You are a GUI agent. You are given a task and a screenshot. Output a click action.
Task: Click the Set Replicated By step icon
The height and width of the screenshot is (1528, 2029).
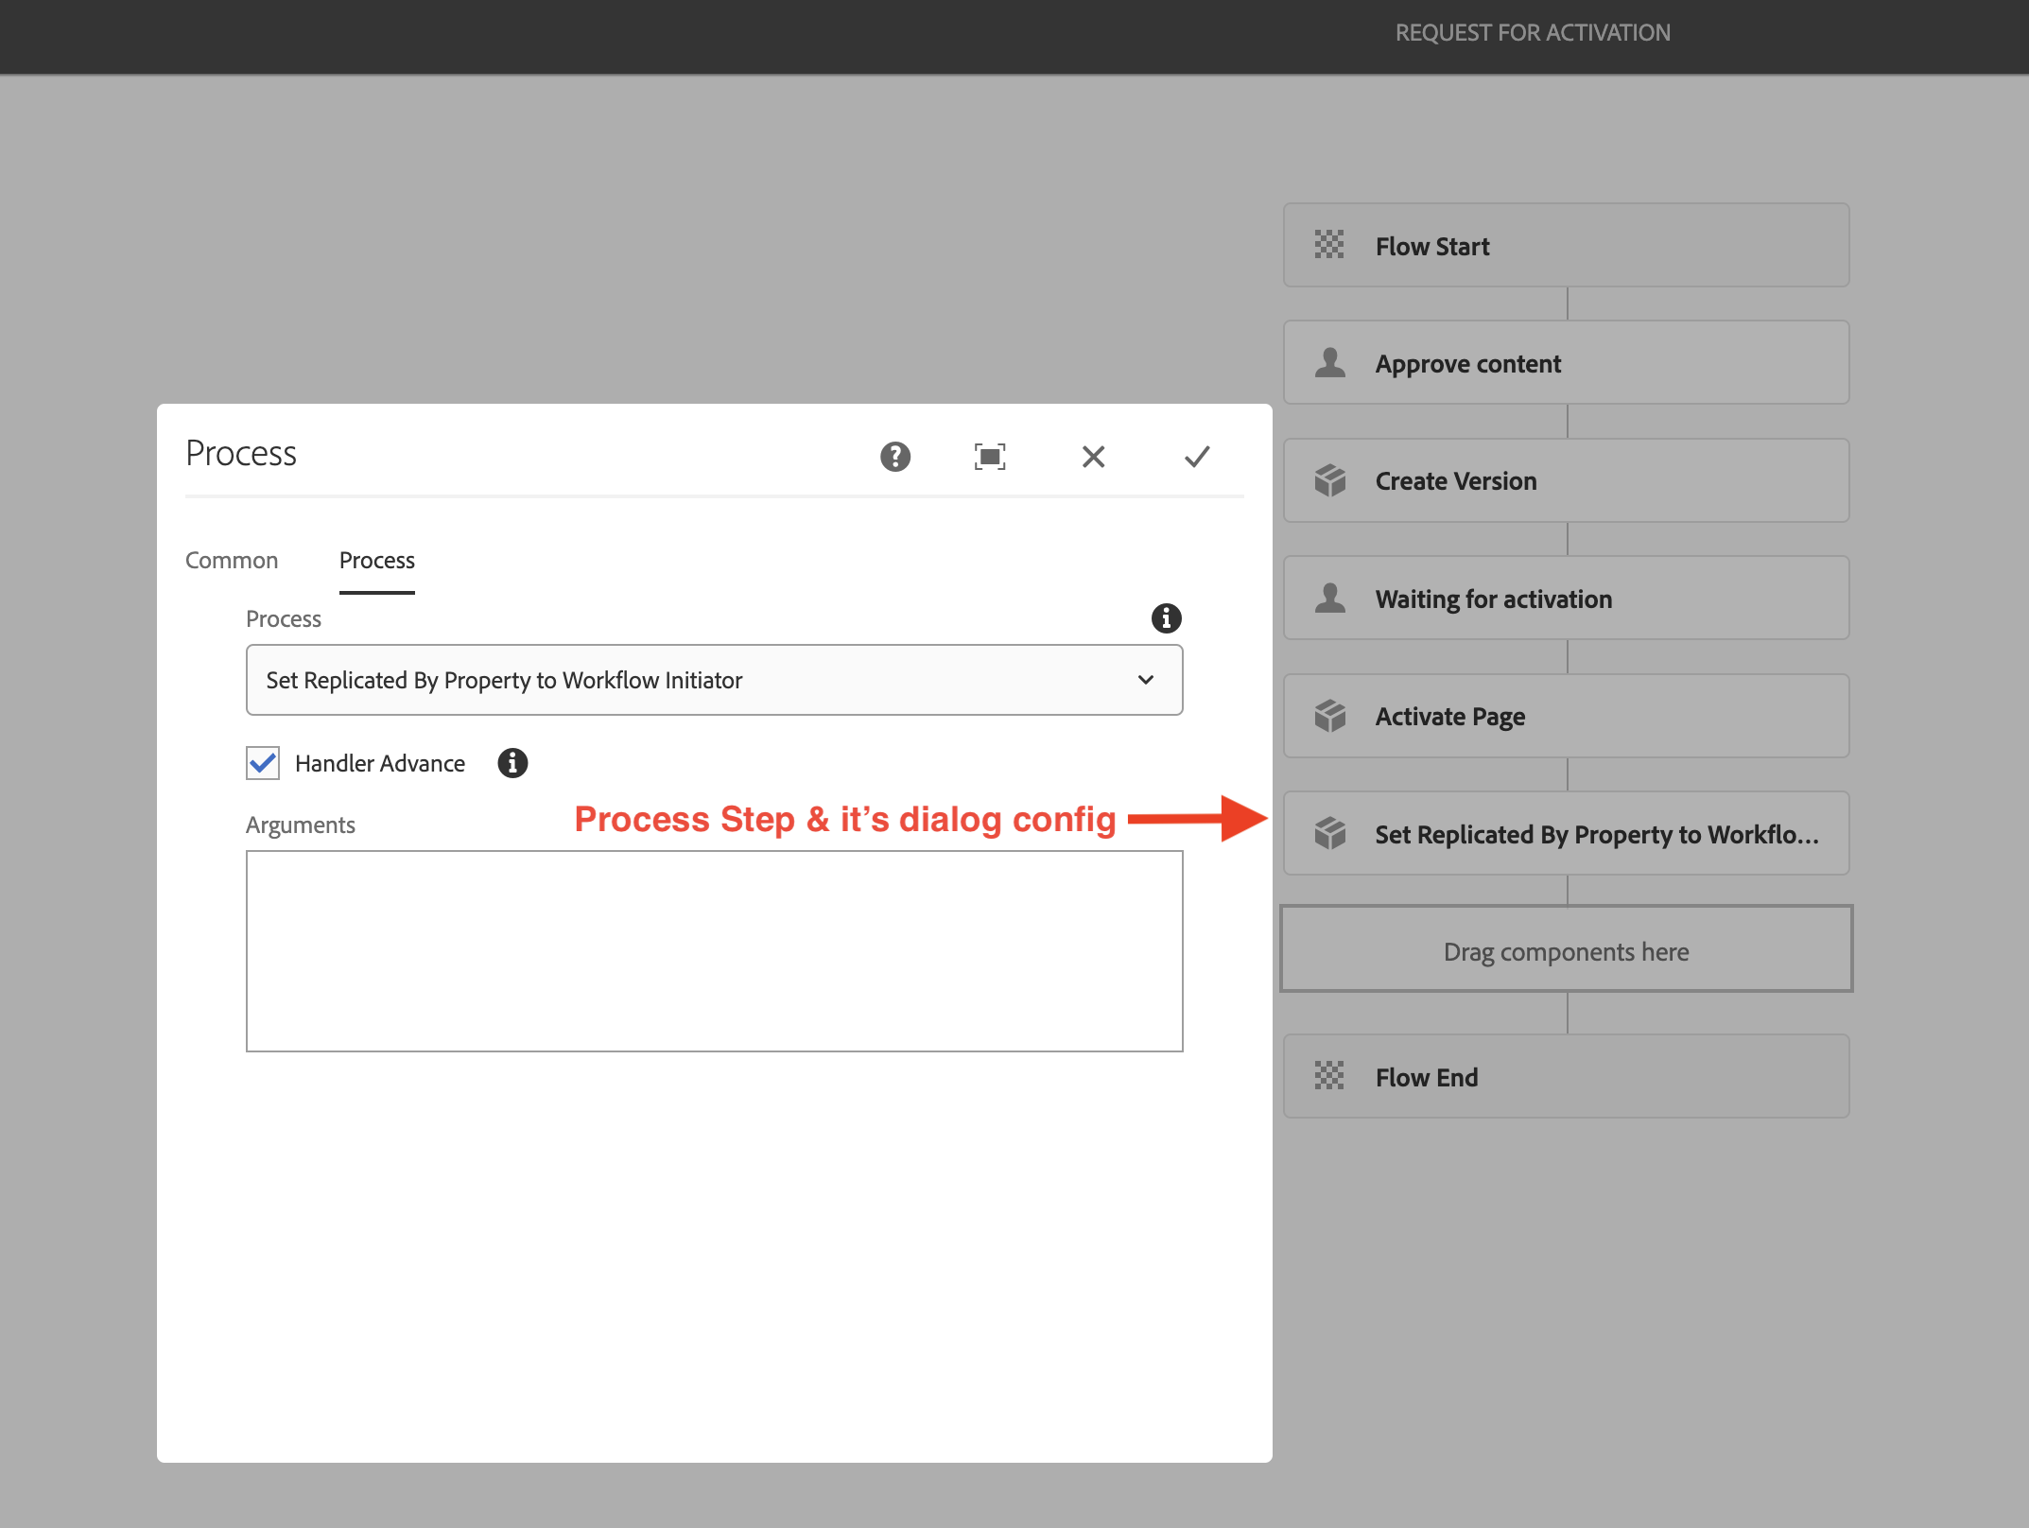1329,834
